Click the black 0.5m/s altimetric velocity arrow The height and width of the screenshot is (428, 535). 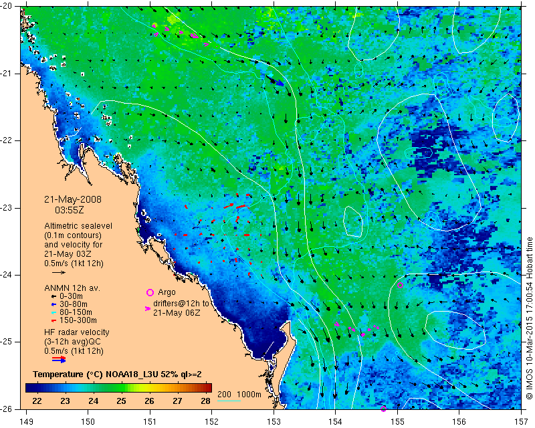(x=59, y=272)
